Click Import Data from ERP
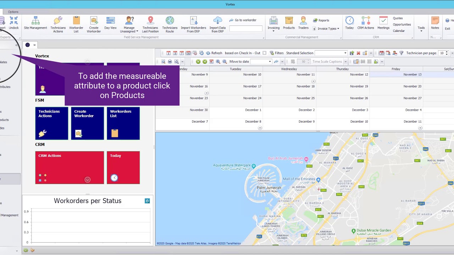This screenshot has width=454, height=255. [x=217, y=24]
